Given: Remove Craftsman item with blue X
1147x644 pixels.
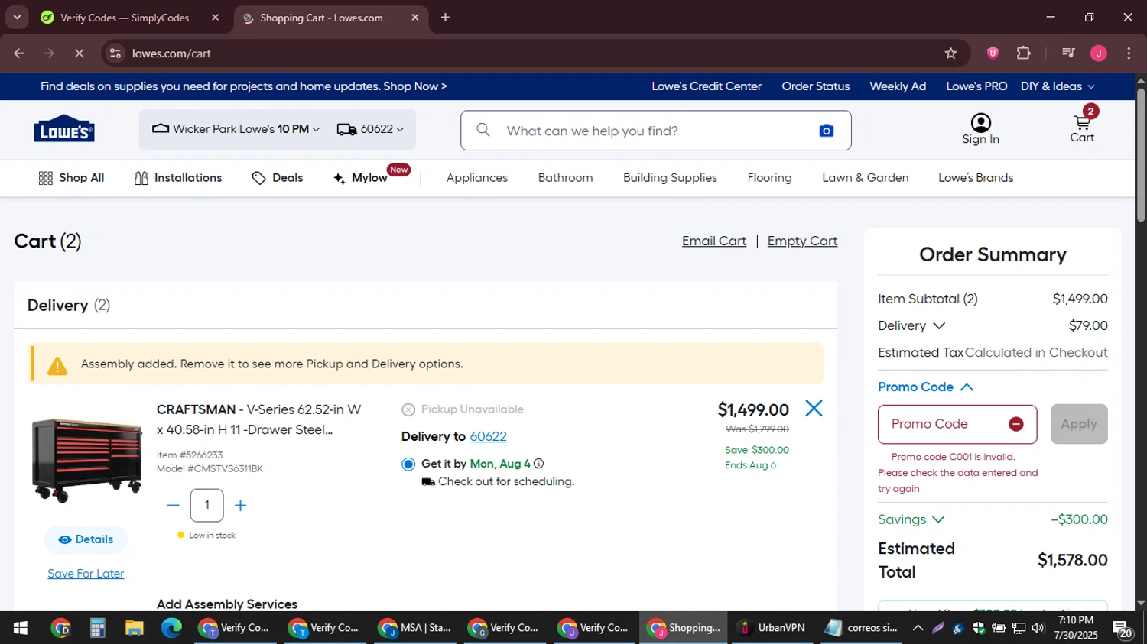Looking at the screenshot, I should pos(814,409).
